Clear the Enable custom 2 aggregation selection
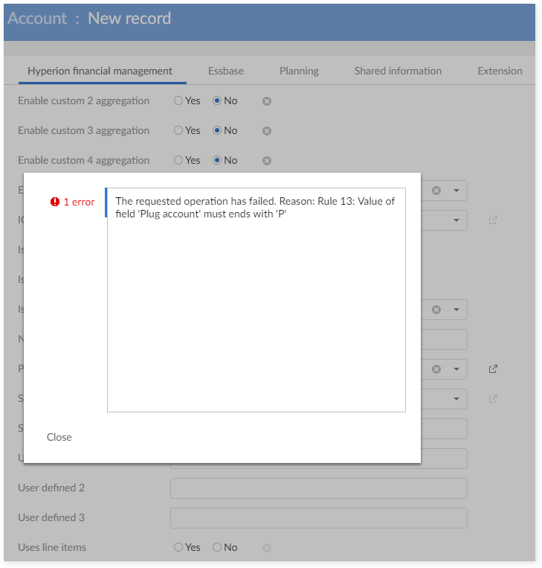This screenshot has width=542, height=568. coord(267,101)
